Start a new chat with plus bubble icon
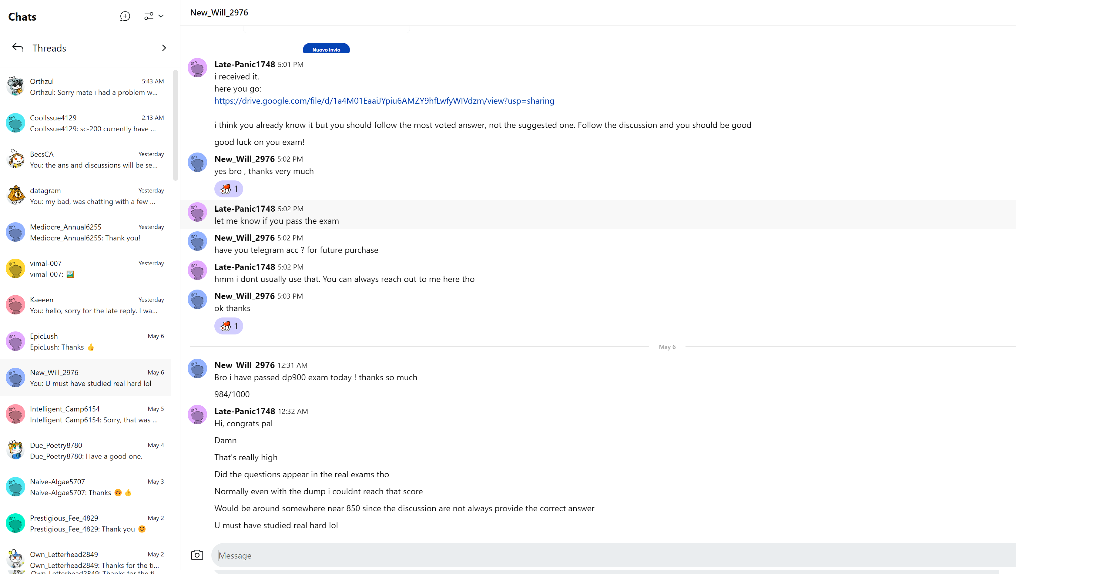This screenshot has width=1093, height=574. 125,16
